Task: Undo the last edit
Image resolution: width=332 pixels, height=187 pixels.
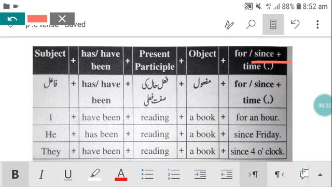Action: point(295,24)
